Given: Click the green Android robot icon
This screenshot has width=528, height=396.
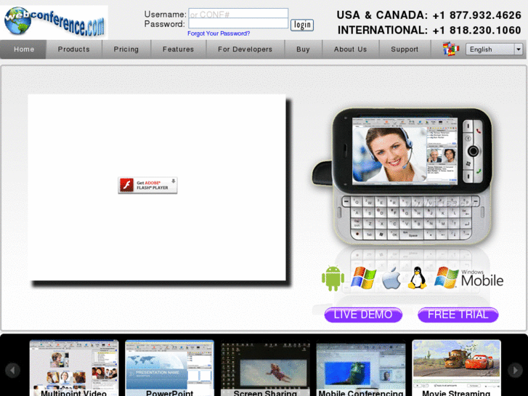Looking at the screenshot, I should (x=333, y=278).
